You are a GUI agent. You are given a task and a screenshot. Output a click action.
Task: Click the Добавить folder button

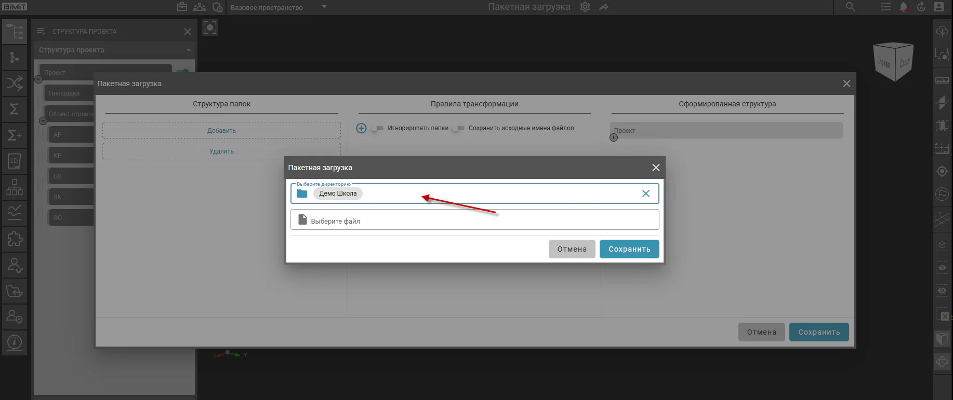point(221,131)
